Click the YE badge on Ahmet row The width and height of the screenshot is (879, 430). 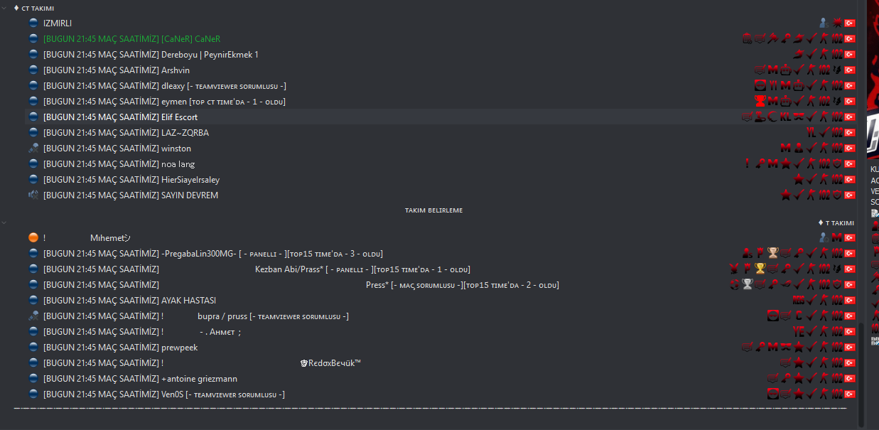click(799, 332)
